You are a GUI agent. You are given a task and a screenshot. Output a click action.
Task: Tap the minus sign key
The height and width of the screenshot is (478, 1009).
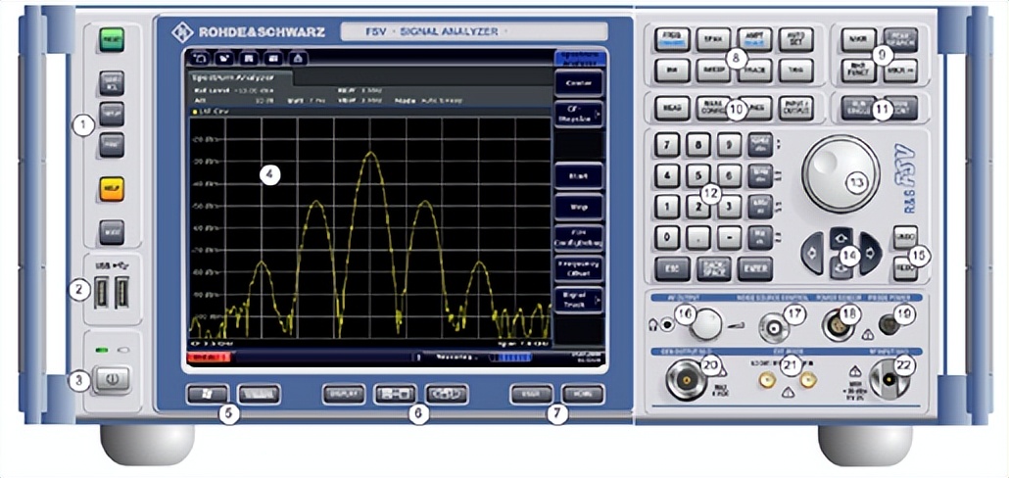click(729, 237)
